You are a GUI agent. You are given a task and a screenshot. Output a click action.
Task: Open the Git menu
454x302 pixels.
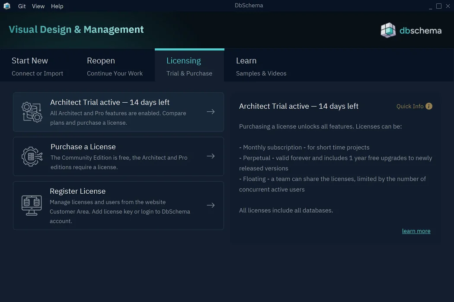click(22, 6)
